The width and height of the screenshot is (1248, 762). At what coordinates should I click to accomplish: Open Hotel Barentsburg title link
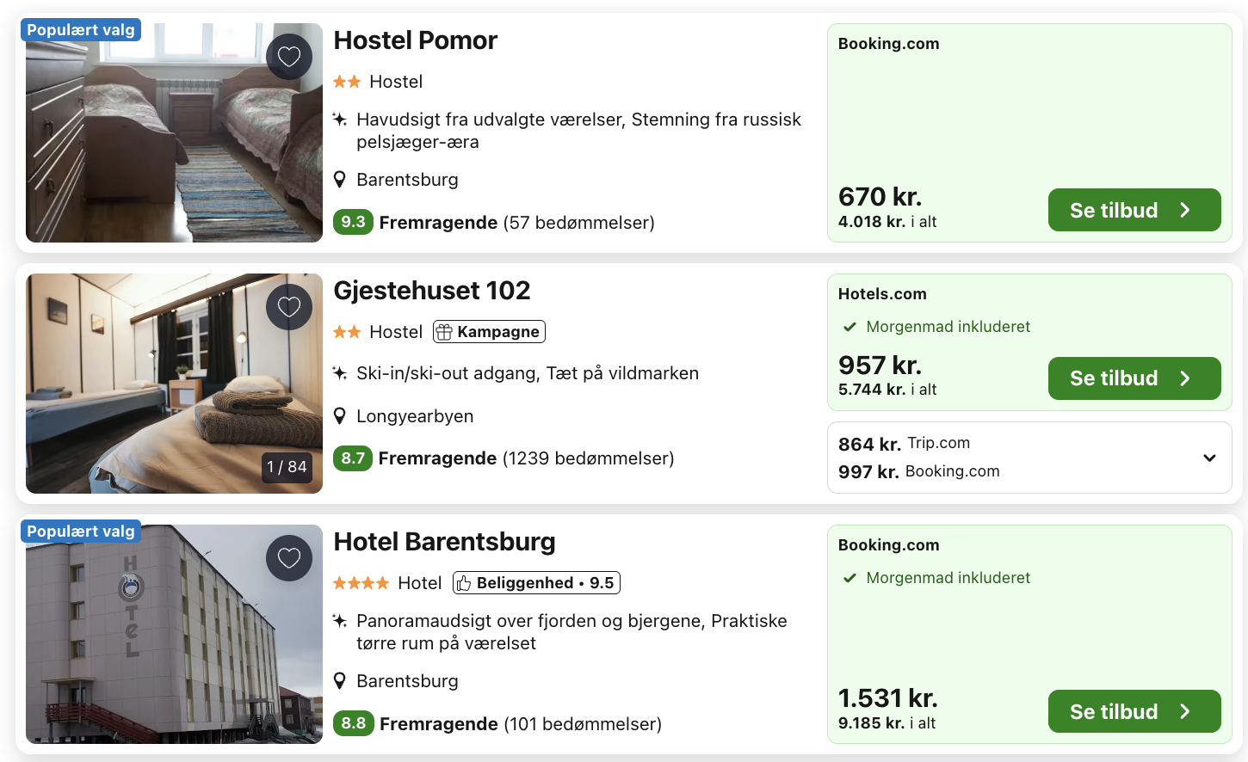click(444, 542)
